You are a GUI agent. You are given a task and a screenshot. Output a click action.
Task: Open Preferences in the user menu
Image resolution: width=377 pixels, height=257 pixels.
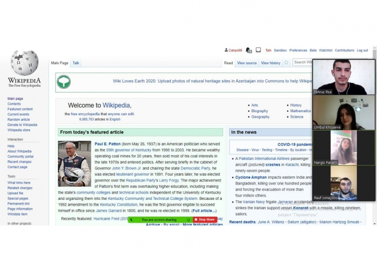[299, 50]
